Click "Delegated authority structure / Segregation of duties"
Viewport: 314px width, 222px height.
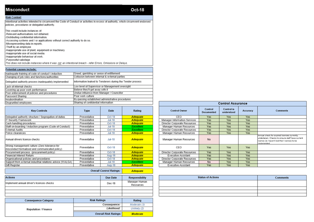39,117
